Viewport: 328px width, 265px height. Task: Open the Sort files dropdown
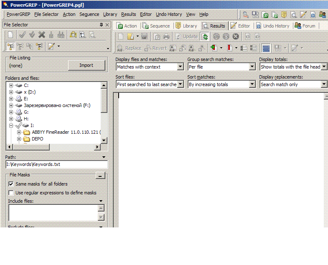181,84
